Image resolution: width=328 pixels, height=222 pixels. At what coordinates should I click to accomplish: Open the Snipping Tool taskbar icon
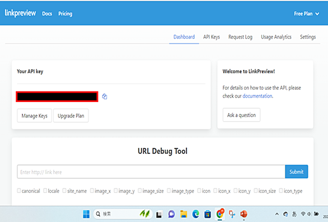click(232, 214)
